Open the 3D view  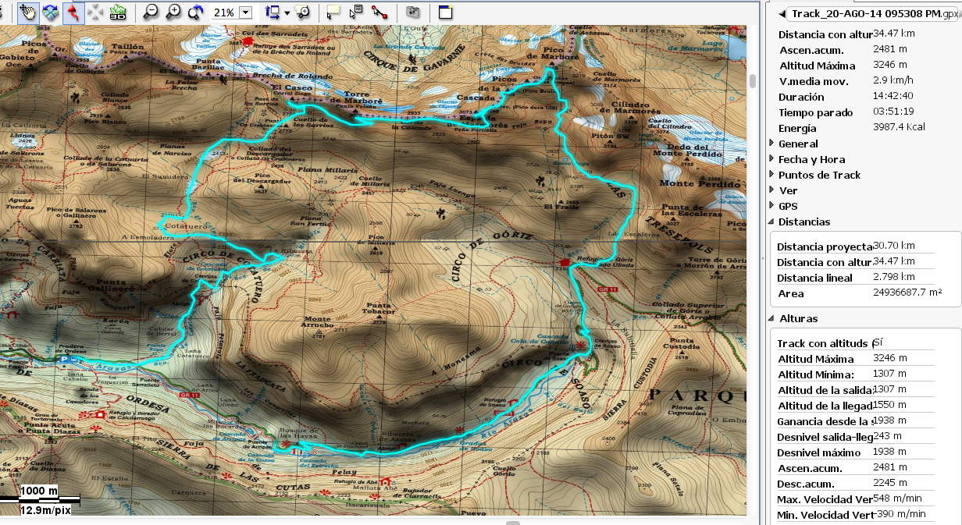pos(118,12)
